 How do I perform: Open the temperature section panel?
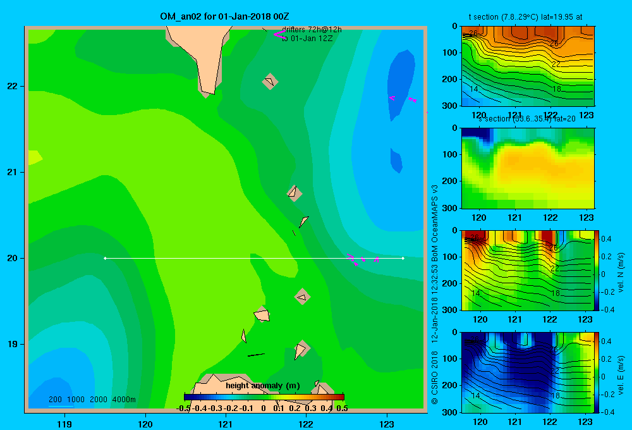tap(528, 66)
